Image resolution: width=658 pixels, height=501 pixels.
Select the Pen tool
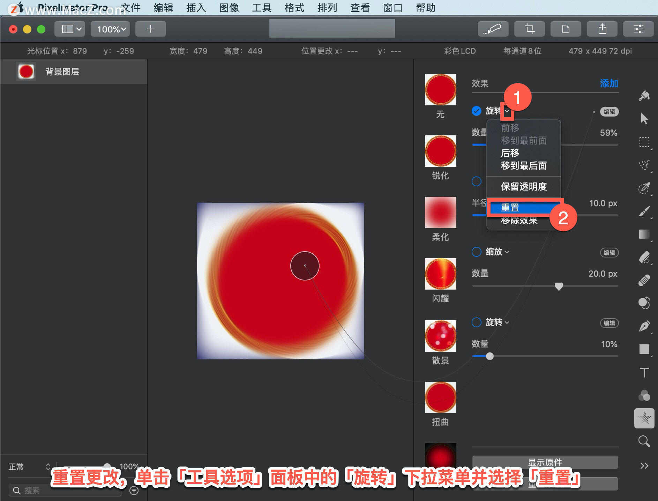click(644, 326)
